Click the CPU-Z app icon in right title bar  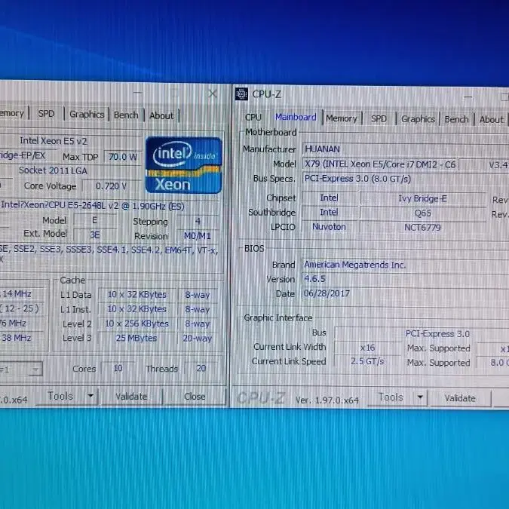tap(241, 94)
